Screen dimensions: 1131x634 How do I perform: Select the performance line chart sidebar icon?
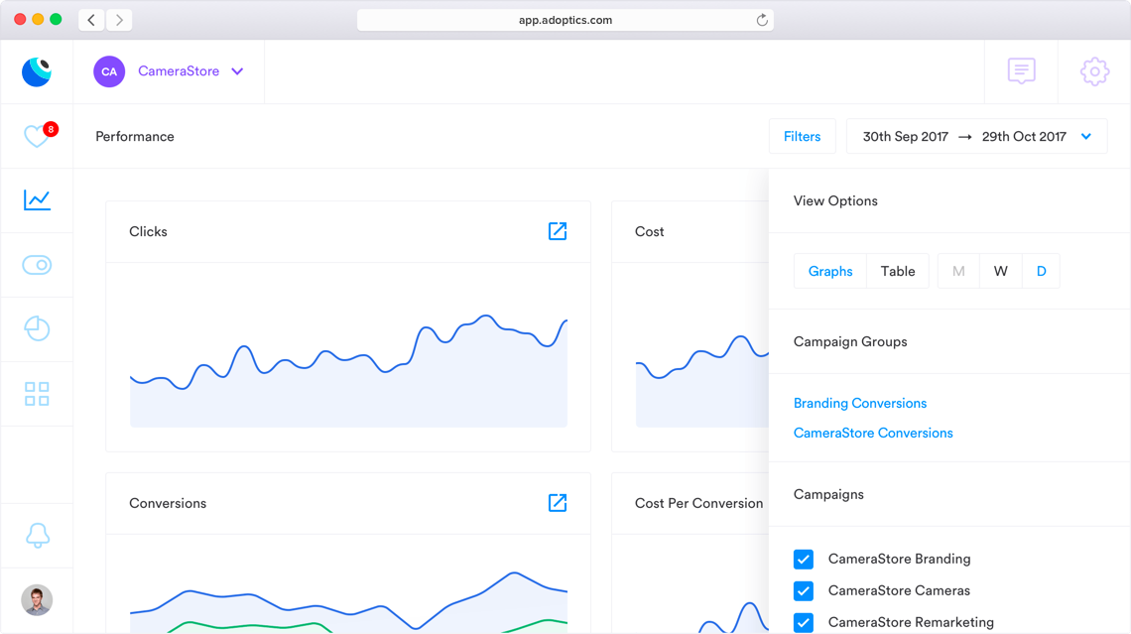point(37,199)
